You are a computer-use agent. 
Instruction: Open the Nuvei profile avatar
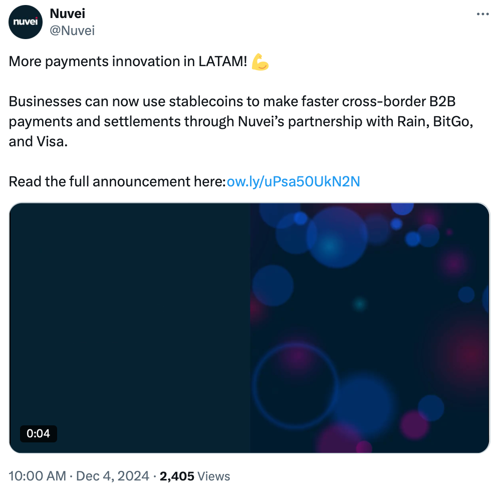tap(25, 22)
